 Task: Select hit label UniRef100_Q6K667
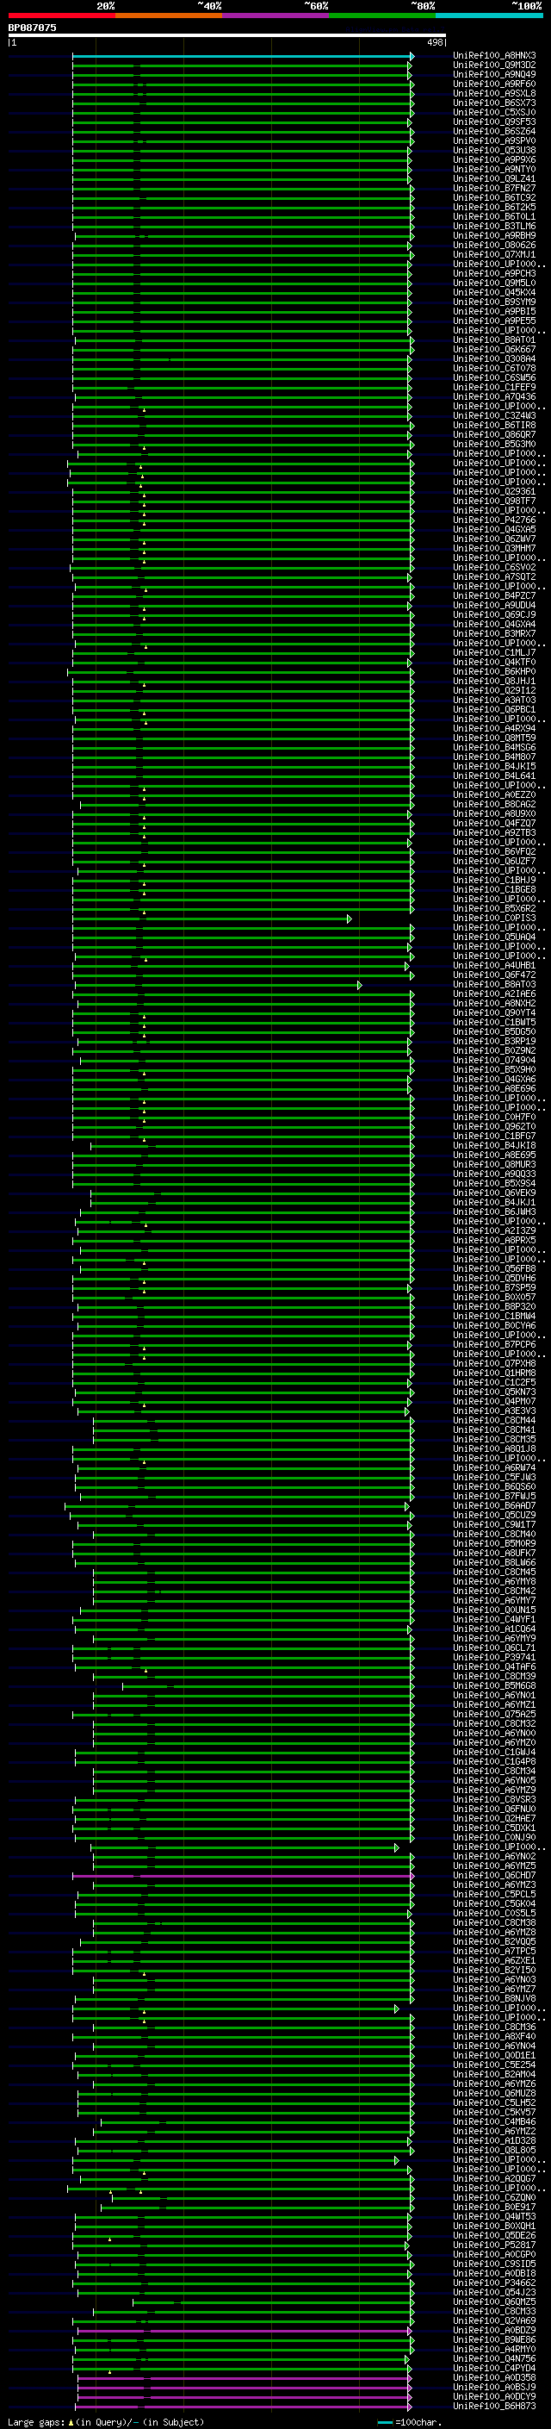click(494, 350)
